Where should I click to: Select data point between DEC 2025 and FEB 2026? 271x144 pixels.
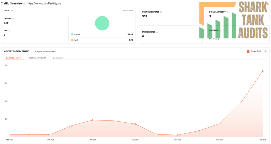tap(241, 102)
